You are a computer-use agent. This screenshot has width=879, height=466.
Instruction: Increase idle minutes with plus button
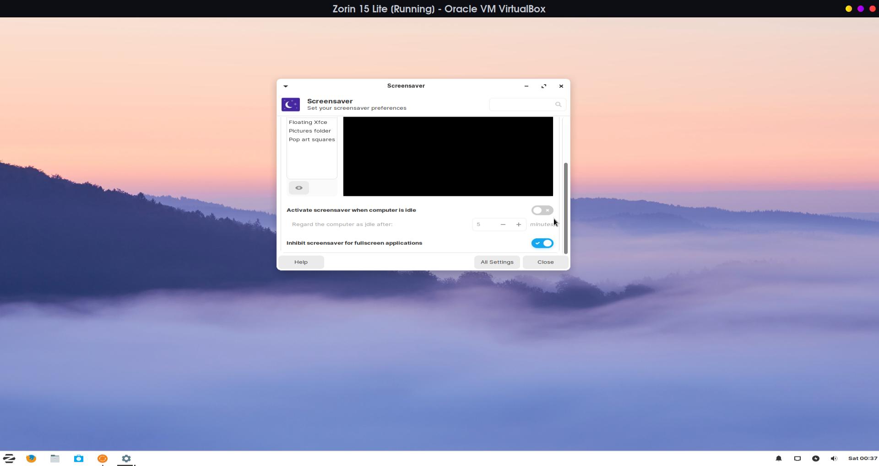(518, 225)
